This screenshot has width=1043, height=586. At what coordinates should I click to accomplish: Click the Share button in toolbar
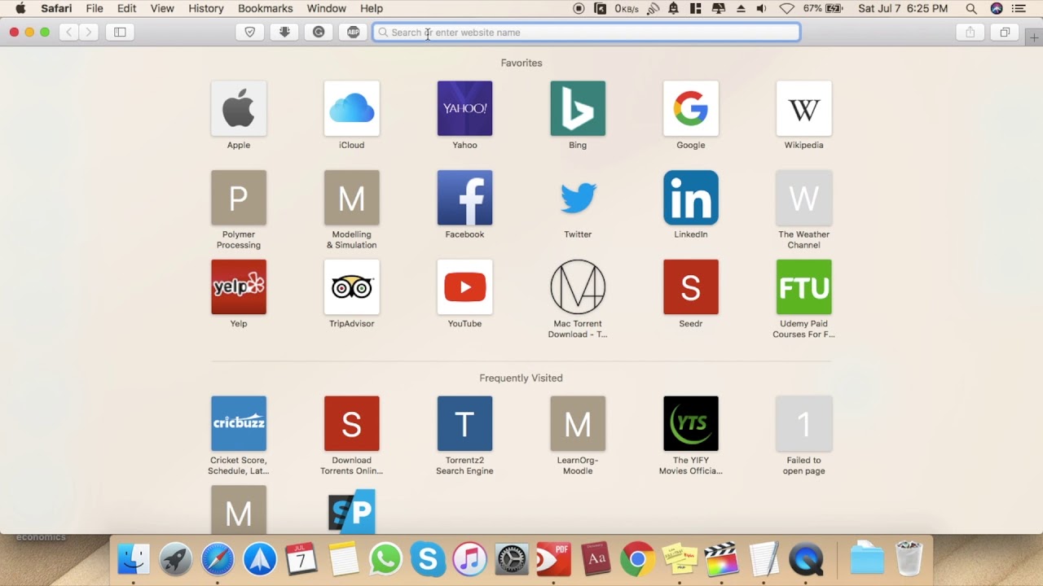tap(970, 33)
